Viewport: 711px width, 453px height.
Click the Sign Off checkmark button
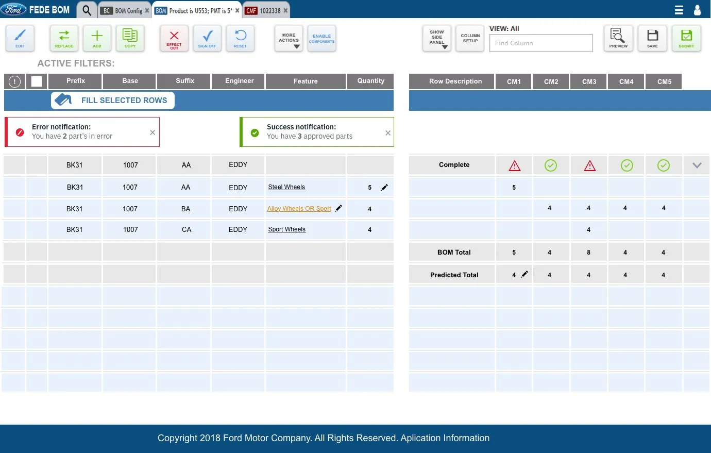click(207, 38)
